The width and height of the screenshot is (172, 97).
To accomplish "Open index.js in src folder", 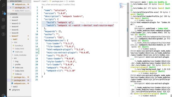I will coord(18,74).
